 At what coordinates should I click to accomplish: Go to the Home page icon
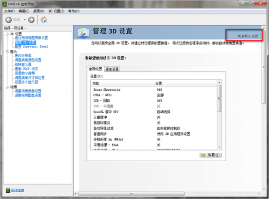pyautogui.click(x=44, y=20)
